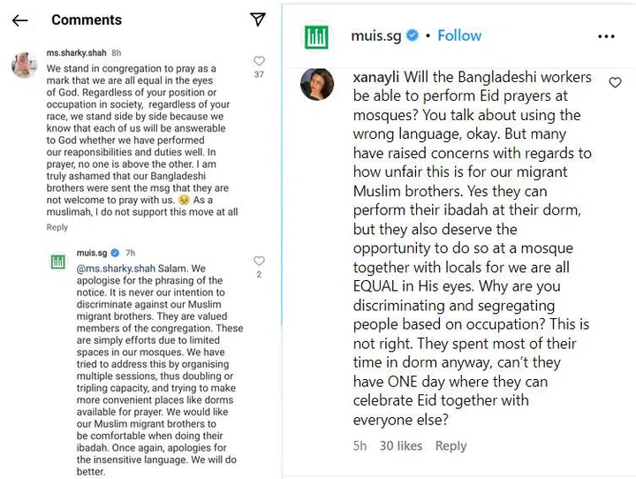Open ms.sharky.shah profile picture

pos(24,65)
